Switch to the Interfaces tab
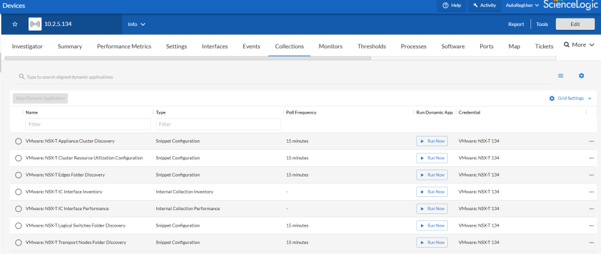The width and height of the screenshot is (601, 254). pyautogui.click(x=215, y=46)
